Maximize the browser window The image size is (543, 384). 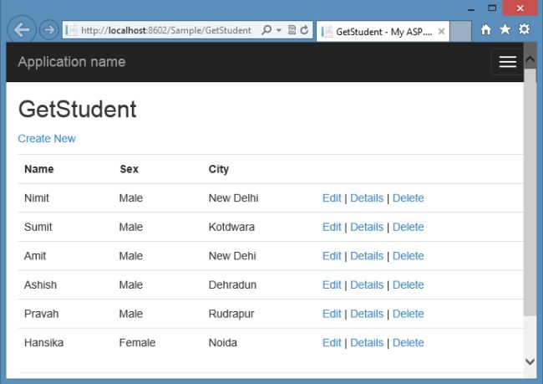pyautogui.click(x=492, y=8)
